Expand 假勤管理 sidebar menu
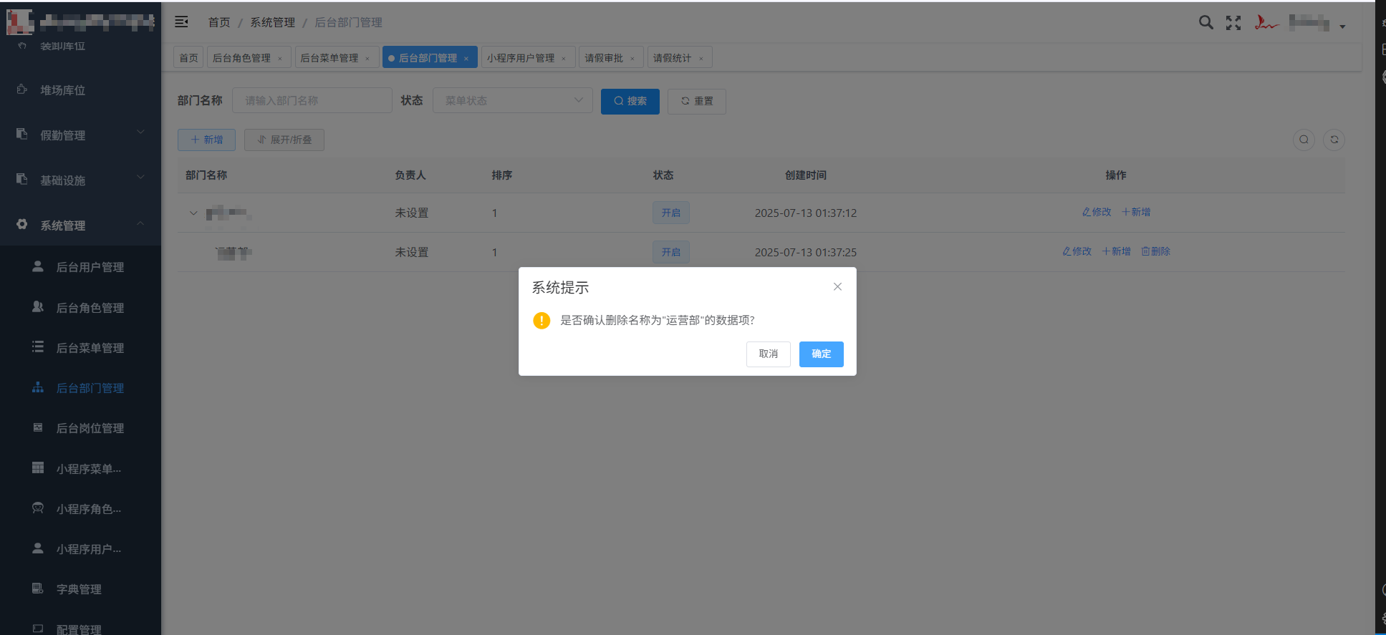 tap(80, 135)
